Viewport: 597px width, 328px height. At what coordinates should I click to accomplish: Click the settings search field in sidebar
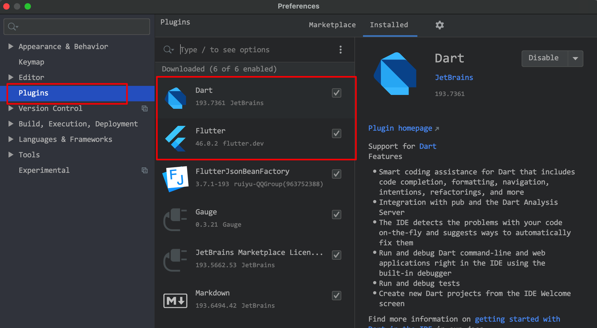77,26
